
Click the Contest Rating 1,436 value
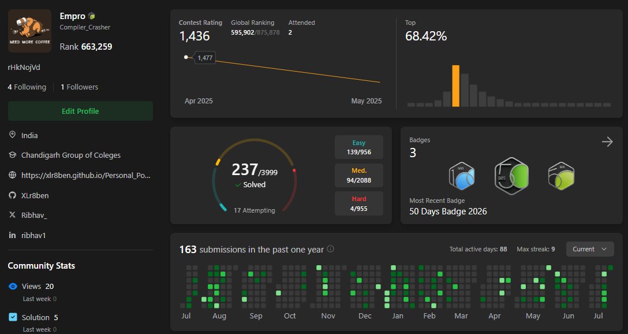point(195,36)
